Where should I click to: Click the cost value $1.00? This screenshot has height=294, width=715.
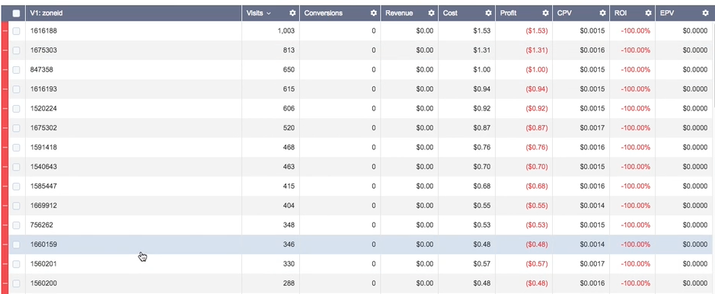[x=482, y=70]
